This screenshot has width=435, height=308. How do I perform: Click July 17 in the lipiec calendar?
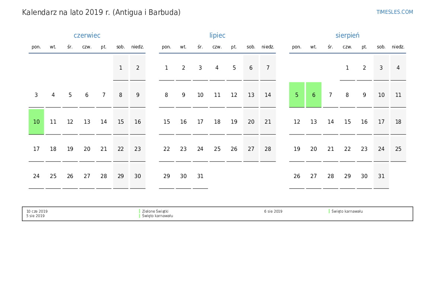[x=200, y=122]
